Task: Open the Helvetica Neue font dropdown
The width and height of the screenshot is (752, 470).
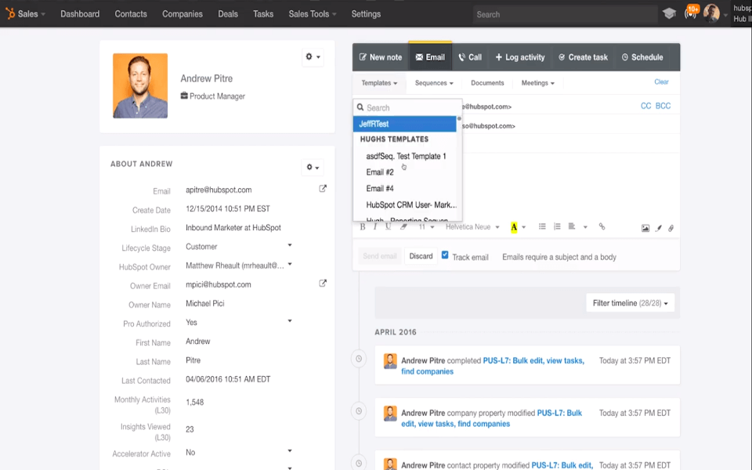Action: (x=472, y=227)
